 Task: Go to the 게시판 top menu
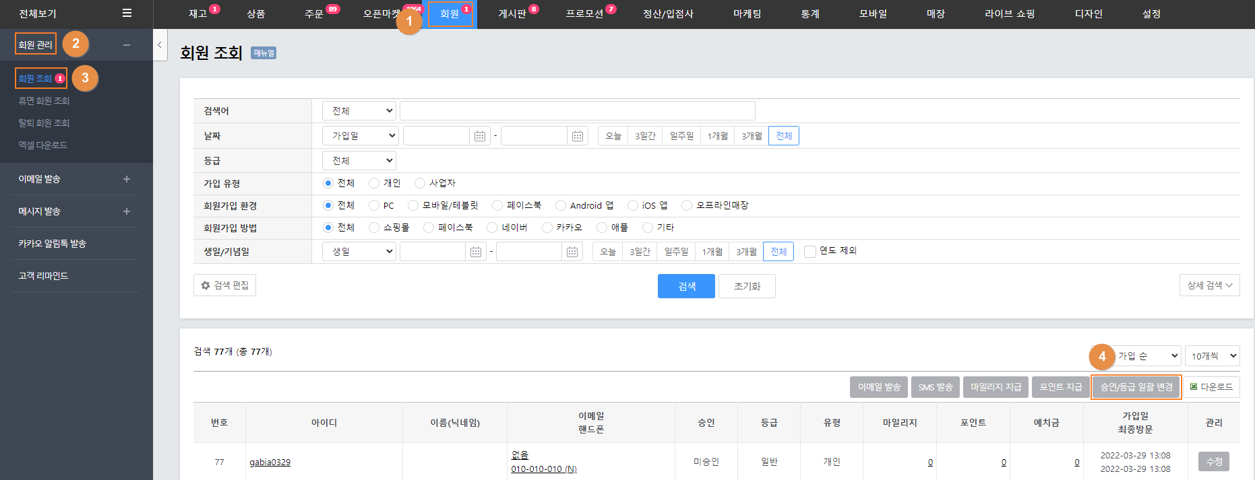coord(512,14)
